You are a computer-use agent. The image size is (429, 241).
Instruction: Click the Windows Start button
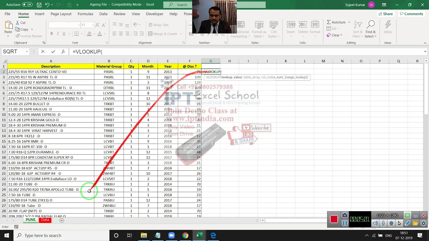(7, 235)
